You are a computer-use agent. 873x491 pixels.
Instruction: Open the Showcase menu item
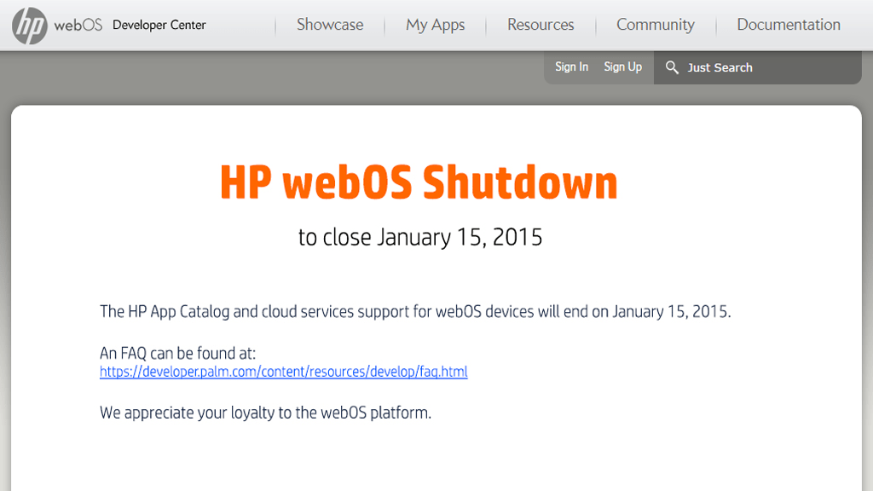(330, 25)
